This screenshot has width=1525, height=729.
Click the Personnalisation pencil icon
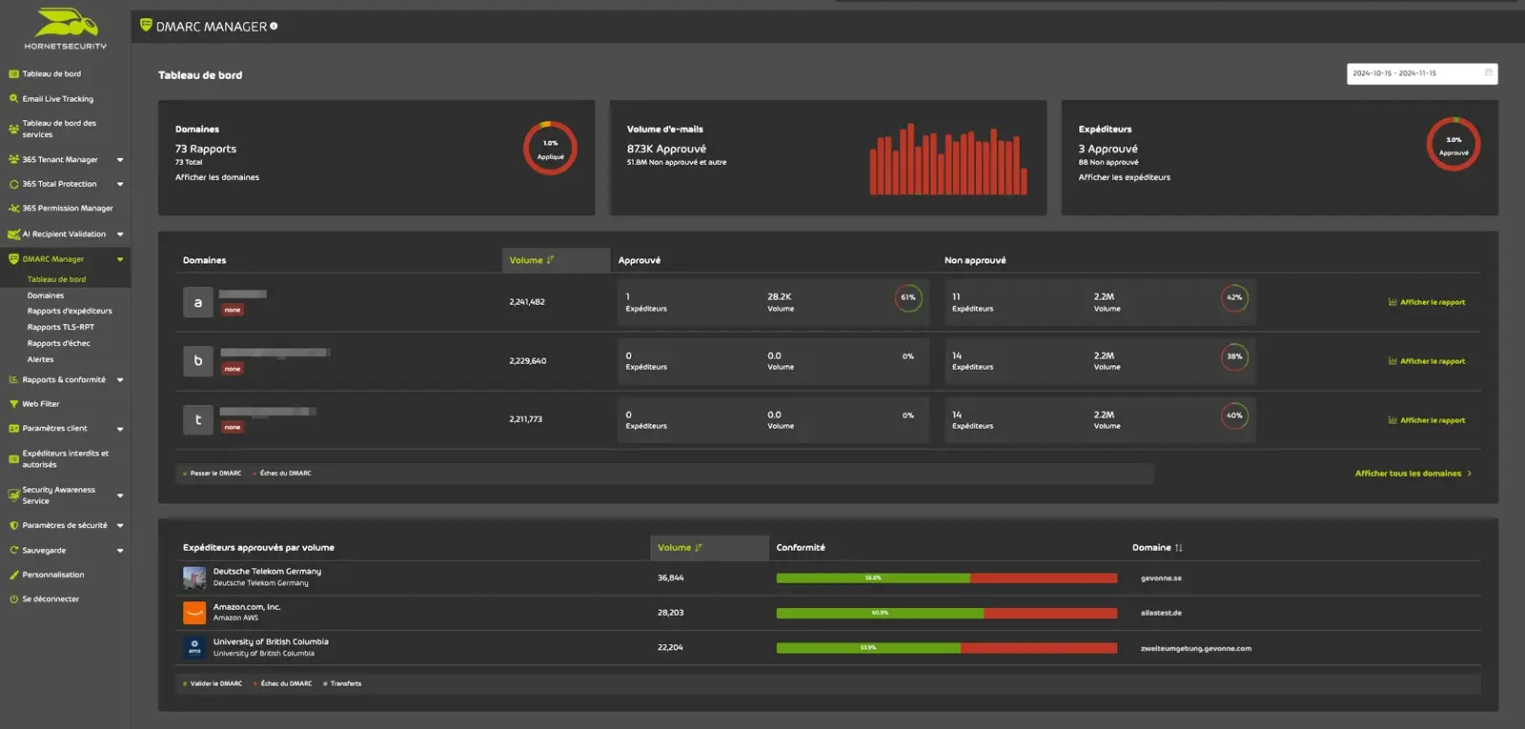(13, 575)
